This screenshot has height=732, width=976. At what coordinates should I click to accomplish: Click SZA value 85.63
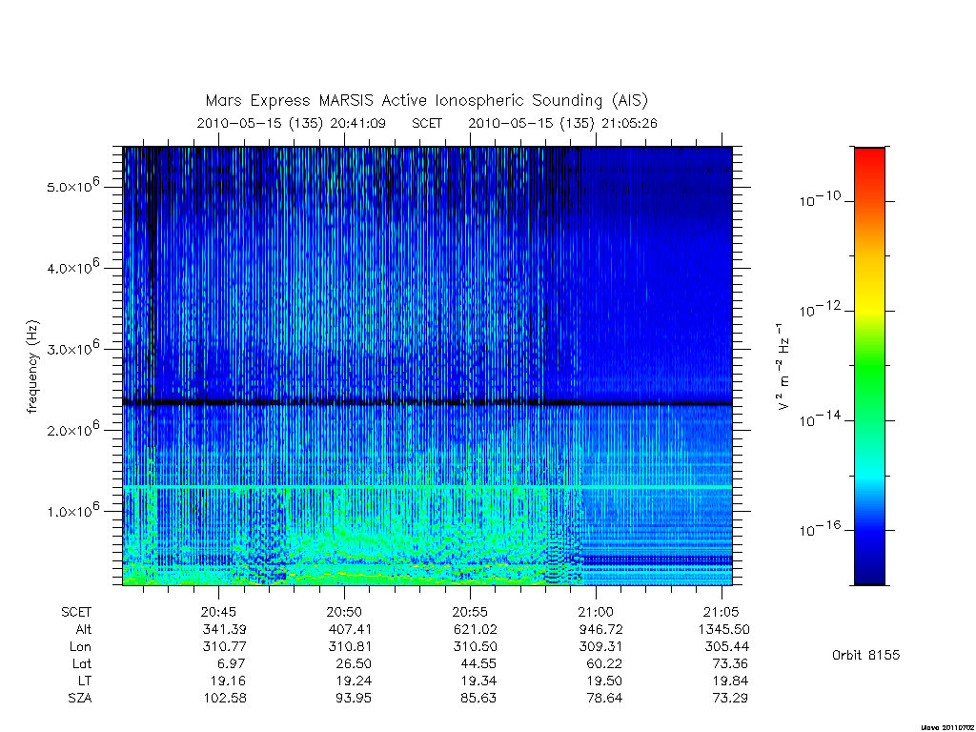point(478,699)
